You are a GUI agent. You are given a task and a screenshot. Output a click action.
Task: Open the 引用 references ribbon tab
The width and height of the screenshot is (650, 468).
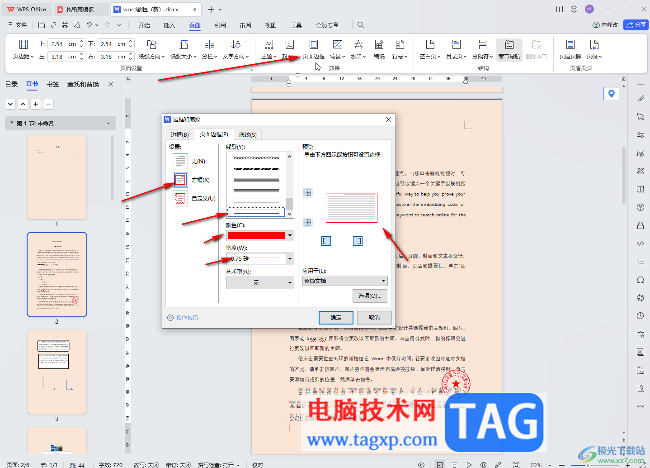(220, 25)
